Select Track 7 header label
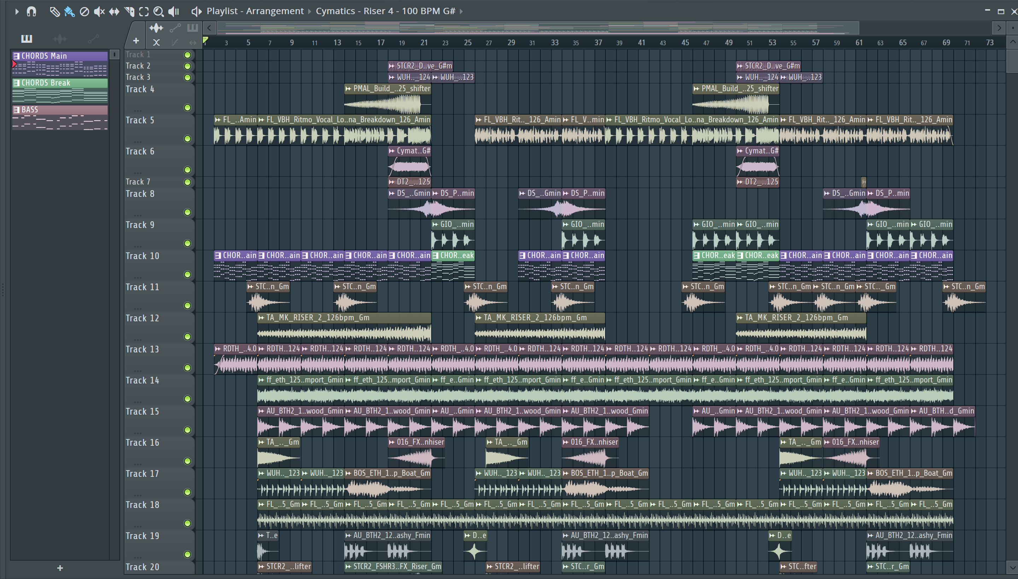The image size is (1018, 579). click(x=138, y=182)
